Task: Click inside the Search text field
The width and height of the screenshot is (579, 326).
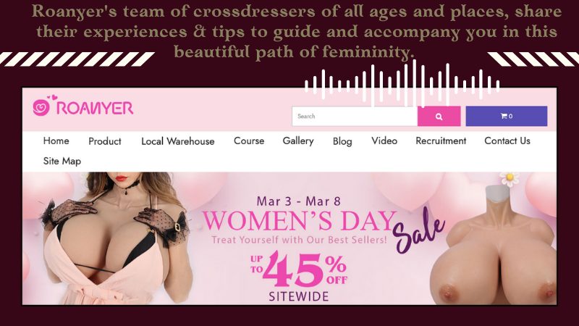Action: pyautogui.click(x=355, y=116)
